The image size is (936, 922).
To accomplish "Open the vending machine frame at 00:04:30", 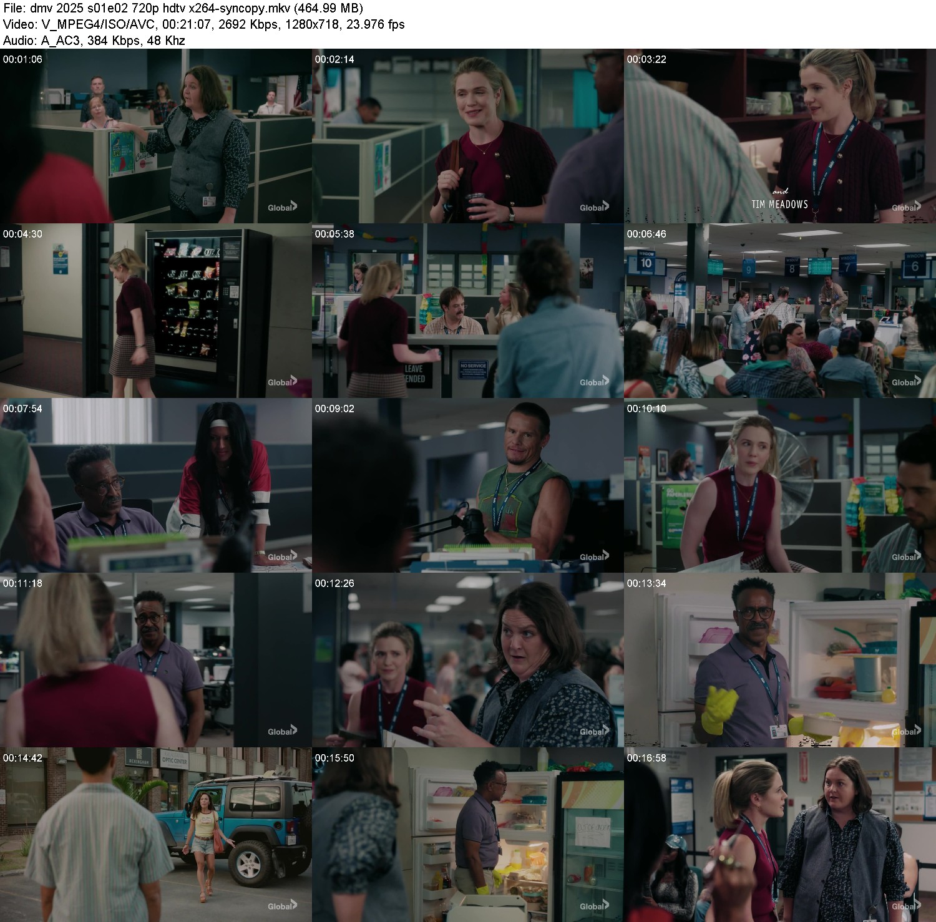I will [156, 311].
